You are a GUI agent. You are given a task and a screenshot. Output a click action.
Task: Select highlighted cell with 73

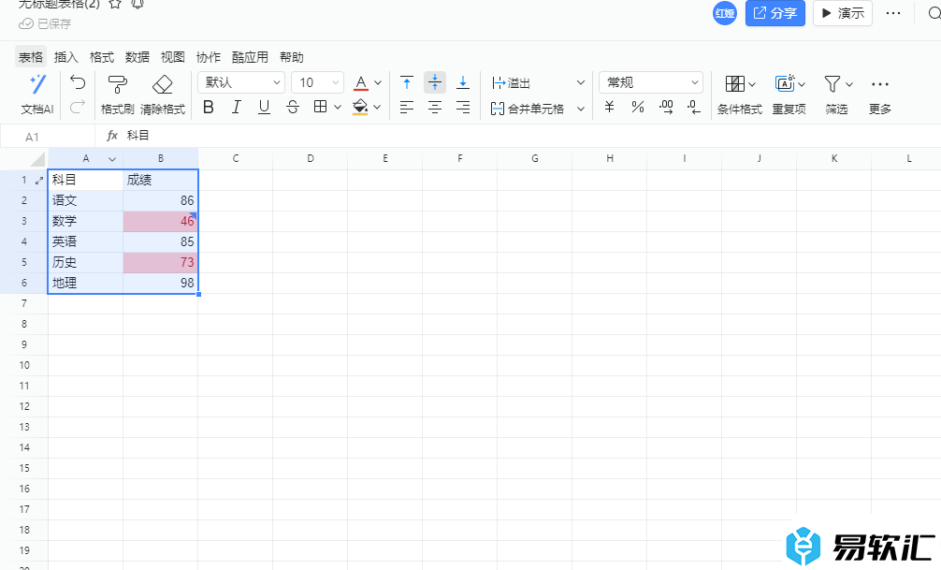160,262
